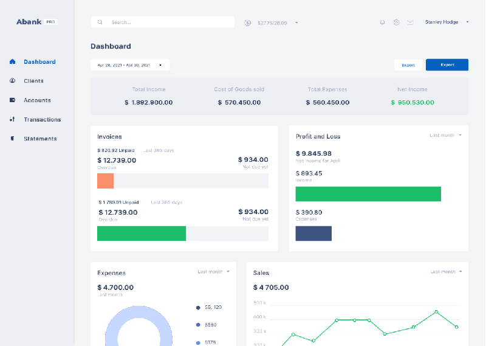Click the green Income bar
486x346 pixels.
[x=368, y=194]
